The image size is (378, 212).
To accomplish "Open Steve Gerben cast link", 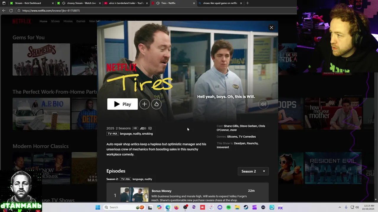I will [248, 126].
